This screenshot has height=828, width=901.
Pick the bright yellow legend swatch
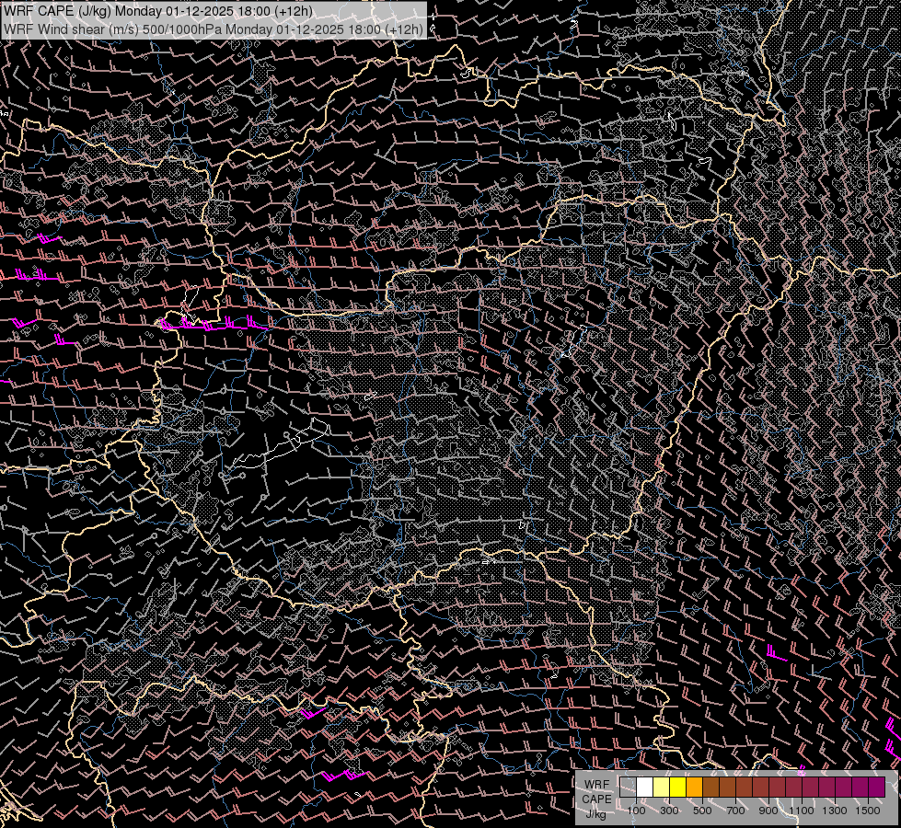[678, 787]
